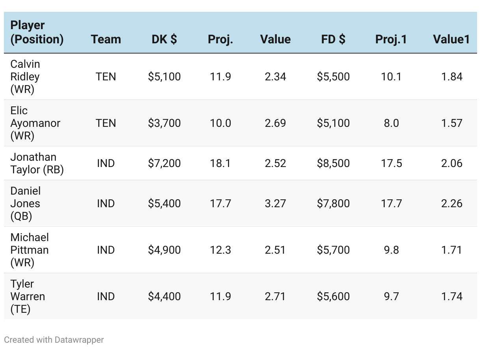Viewport: 481px width, 349px height.
Task: Open the Created with Datawrapper link
Action: tap(54, 340)
